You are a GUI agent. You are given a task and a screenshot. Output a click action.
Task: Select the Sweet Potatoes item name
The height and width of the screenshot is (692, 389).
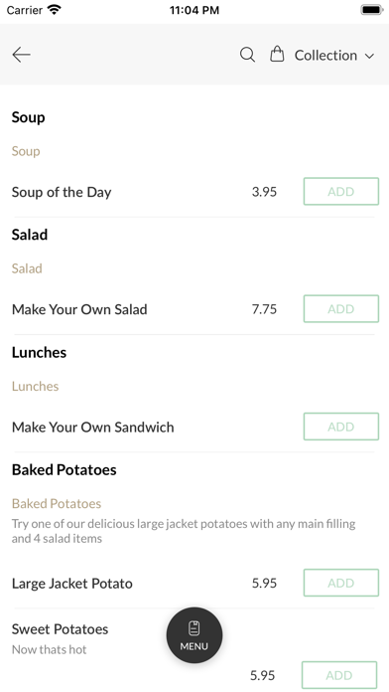[60, 629]
